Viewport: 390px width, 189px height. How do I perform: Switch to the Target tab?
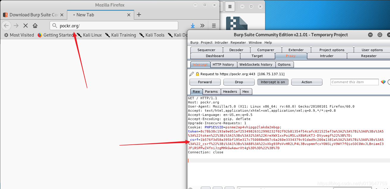[257, 56]
